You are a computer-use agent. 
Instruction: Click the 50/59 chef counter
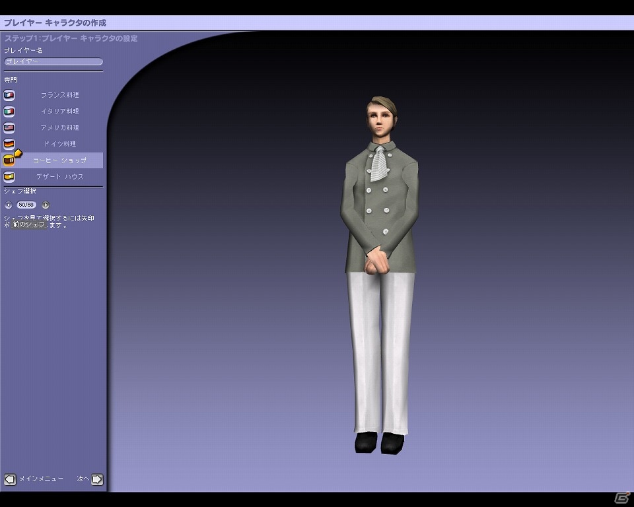26,205
